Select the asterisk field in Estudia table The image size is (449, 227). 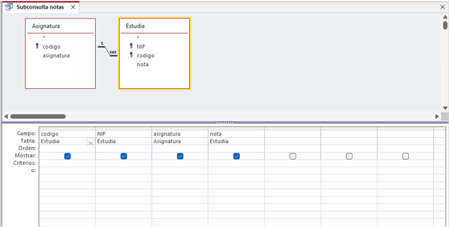tap(138, 37)
